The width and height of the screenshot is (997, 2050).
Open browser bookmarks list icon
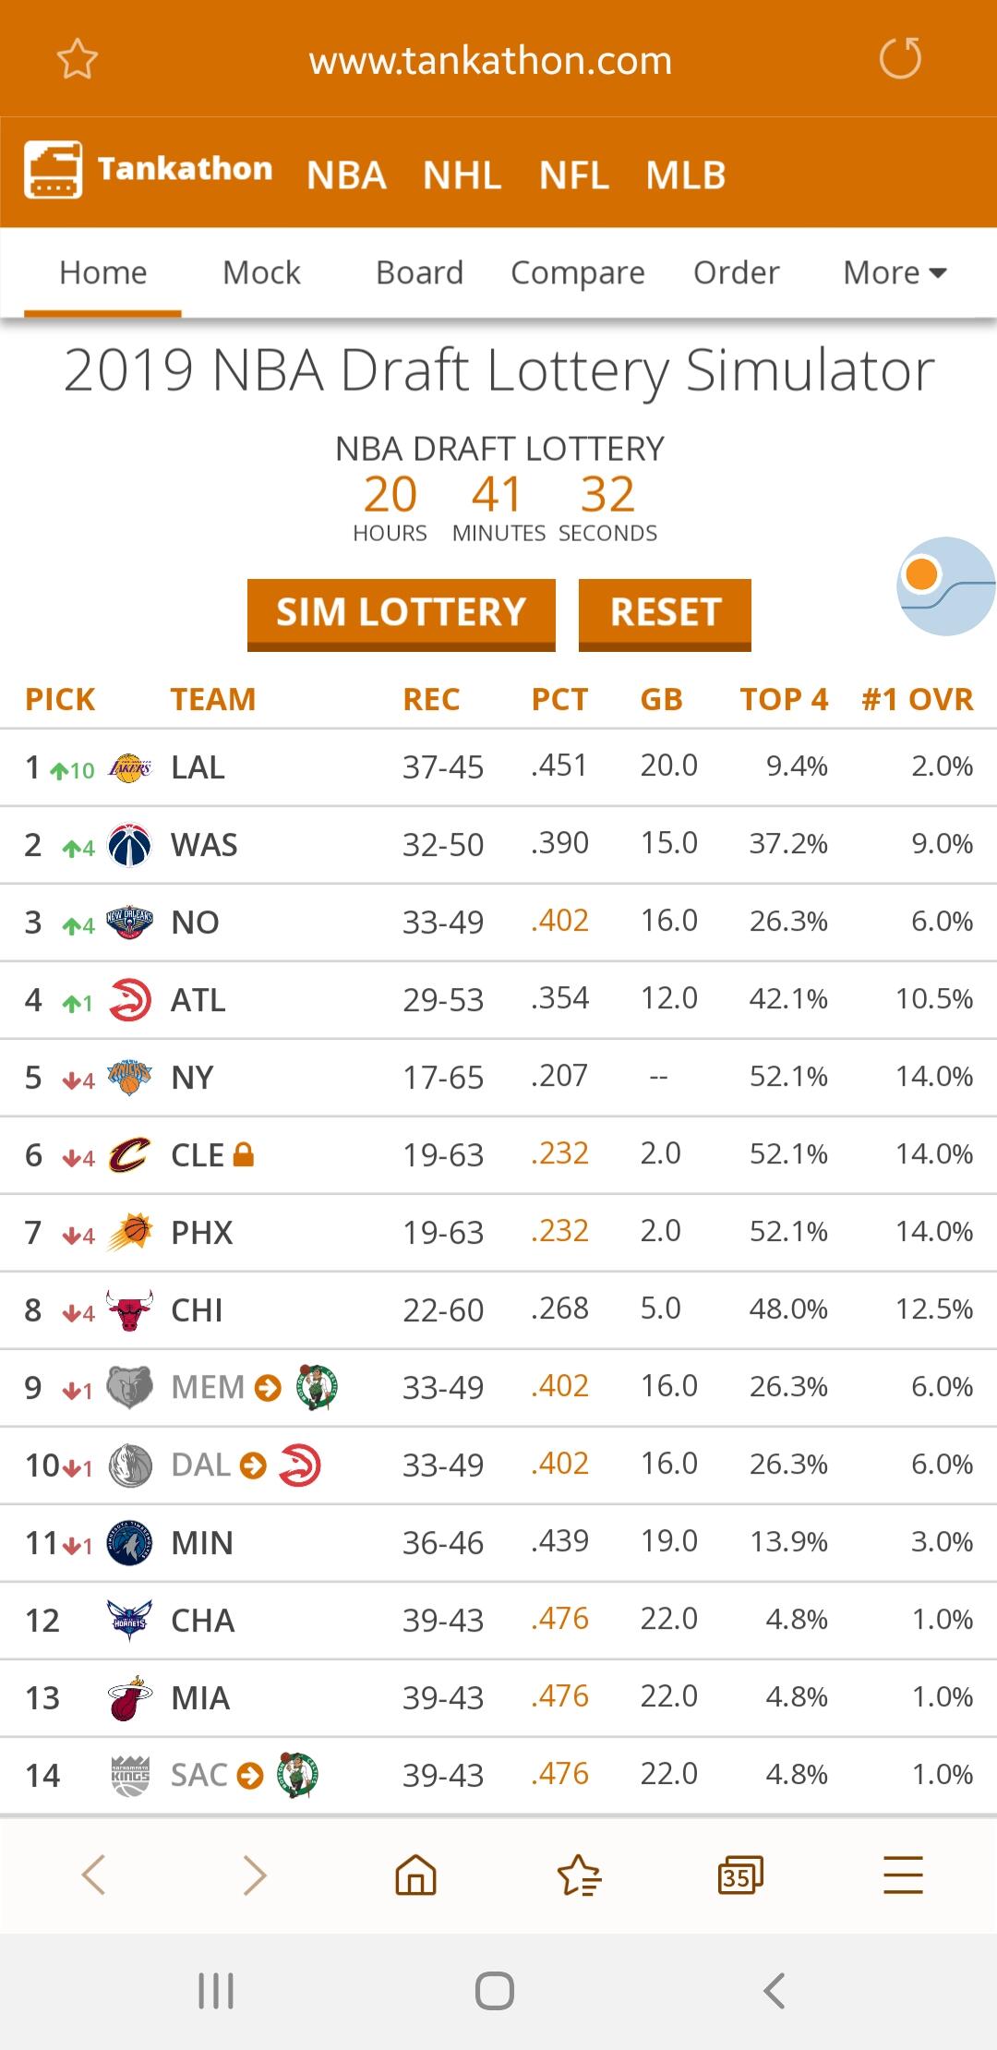click(579, 1875)
